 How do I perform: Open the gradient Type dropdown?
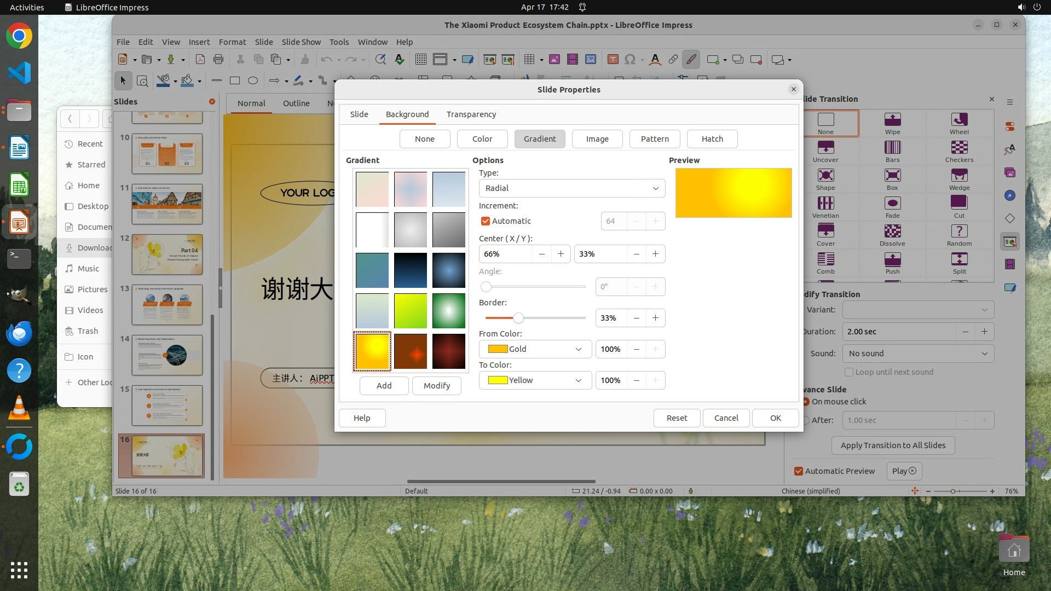tap(571, 188)
